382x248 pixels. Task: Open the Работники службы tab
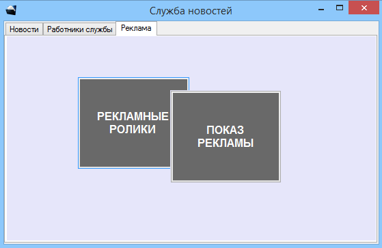[79, 29]
